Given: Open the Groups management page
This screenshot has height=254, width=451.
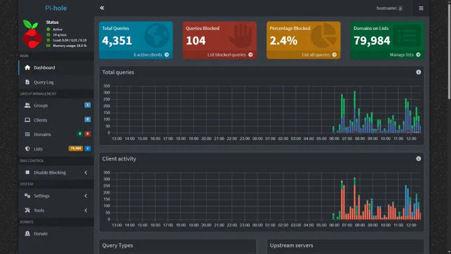Looking at the screenshot, I should point(56,105).
